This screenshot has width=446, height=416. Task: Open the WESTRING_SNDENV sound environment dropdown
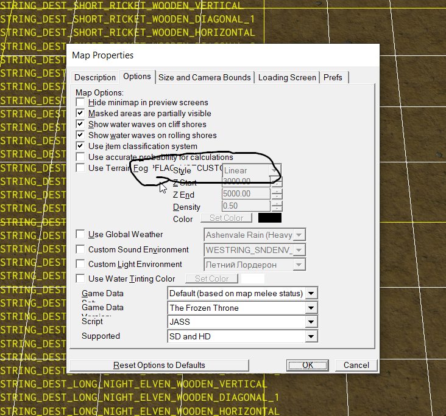255,250
